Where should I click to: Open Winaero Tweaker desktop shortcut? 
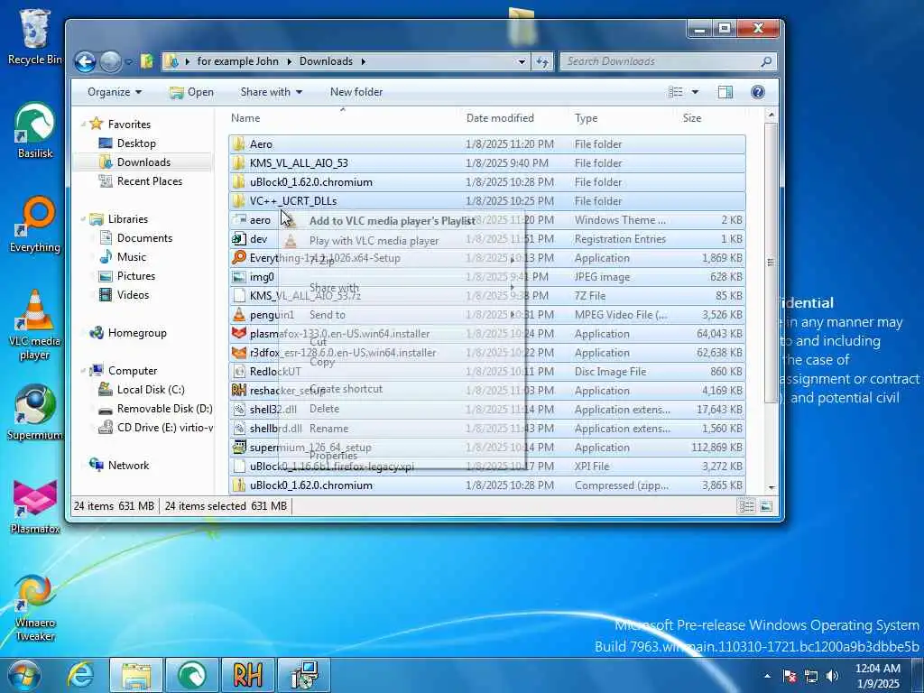click(35, 608)
